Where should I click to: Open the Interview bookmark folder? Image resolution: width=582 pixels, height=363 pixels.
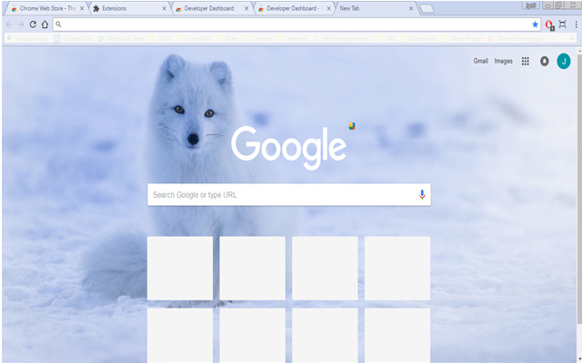(292, 38)
